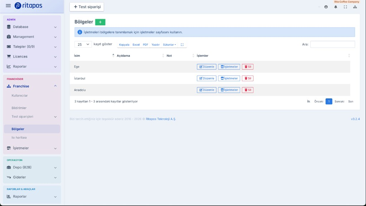Click the Ara search field
Screen dimensions: 366x206
point(332,44)
